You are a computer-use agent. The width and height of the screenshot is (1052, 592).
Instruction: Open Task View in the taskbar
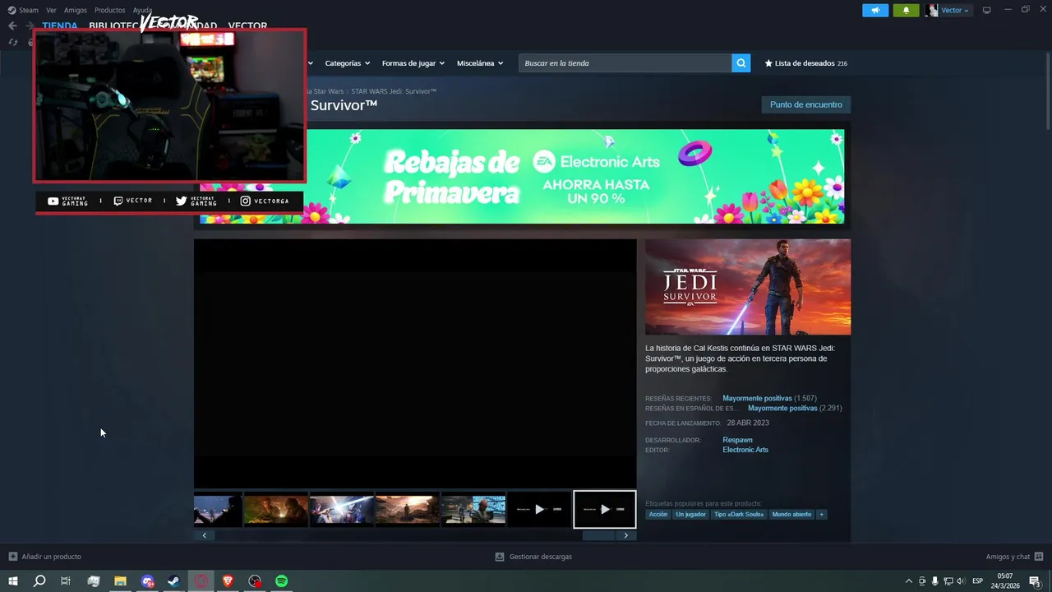click(66, 581)
